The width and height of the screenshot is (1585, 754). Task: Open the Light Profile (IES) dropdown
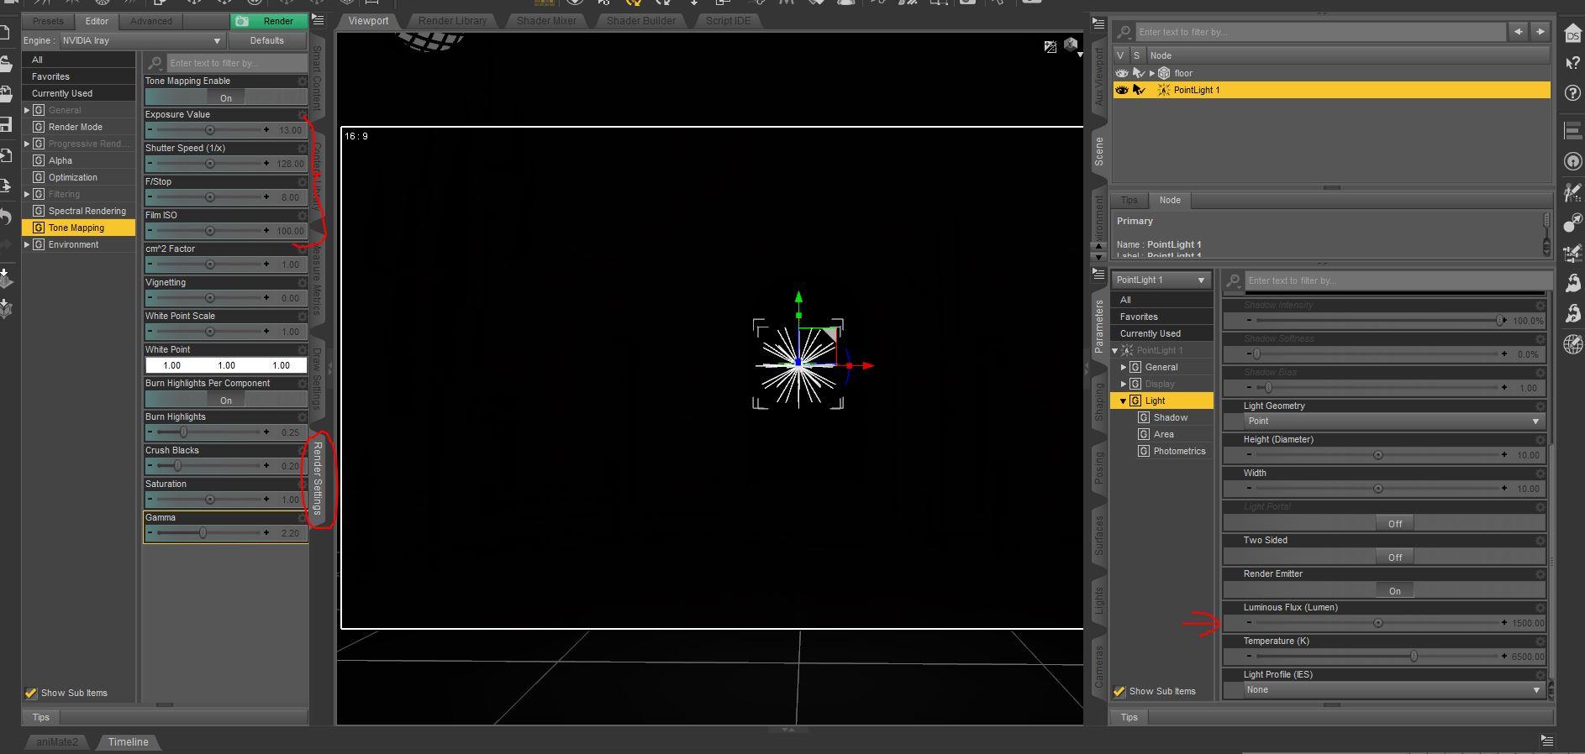coord(1394,689)
